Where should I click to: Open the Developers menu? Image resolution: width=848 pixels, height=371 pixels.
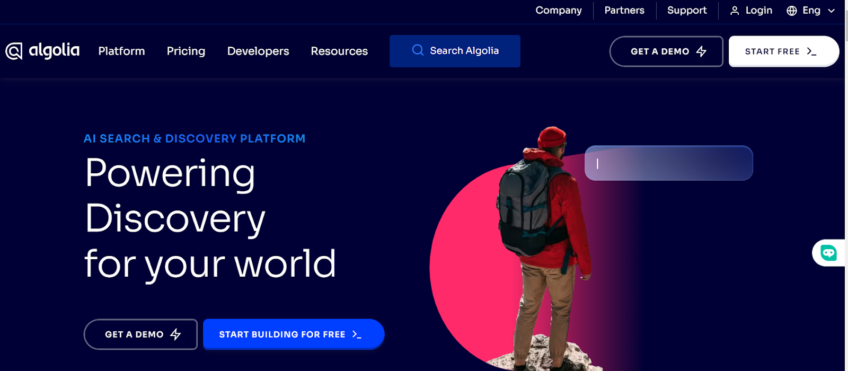(258, 51)
